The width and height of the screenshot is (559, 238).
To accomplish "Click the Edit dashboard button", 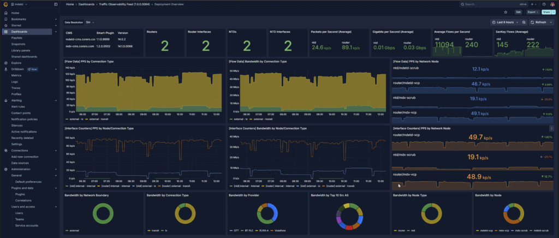I will 518,11.
